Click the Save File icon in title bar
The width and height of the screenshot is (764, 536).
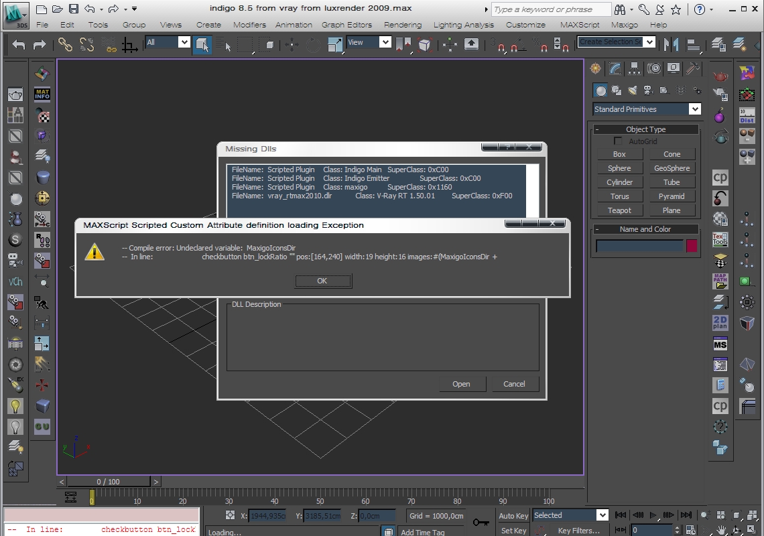pos(74,9)
